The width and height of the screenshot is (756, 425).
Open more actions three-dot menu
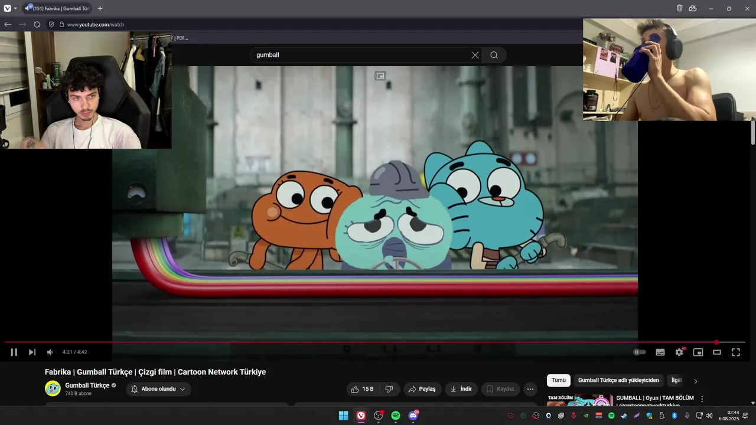pyautogui.click(x=530, y=389)
